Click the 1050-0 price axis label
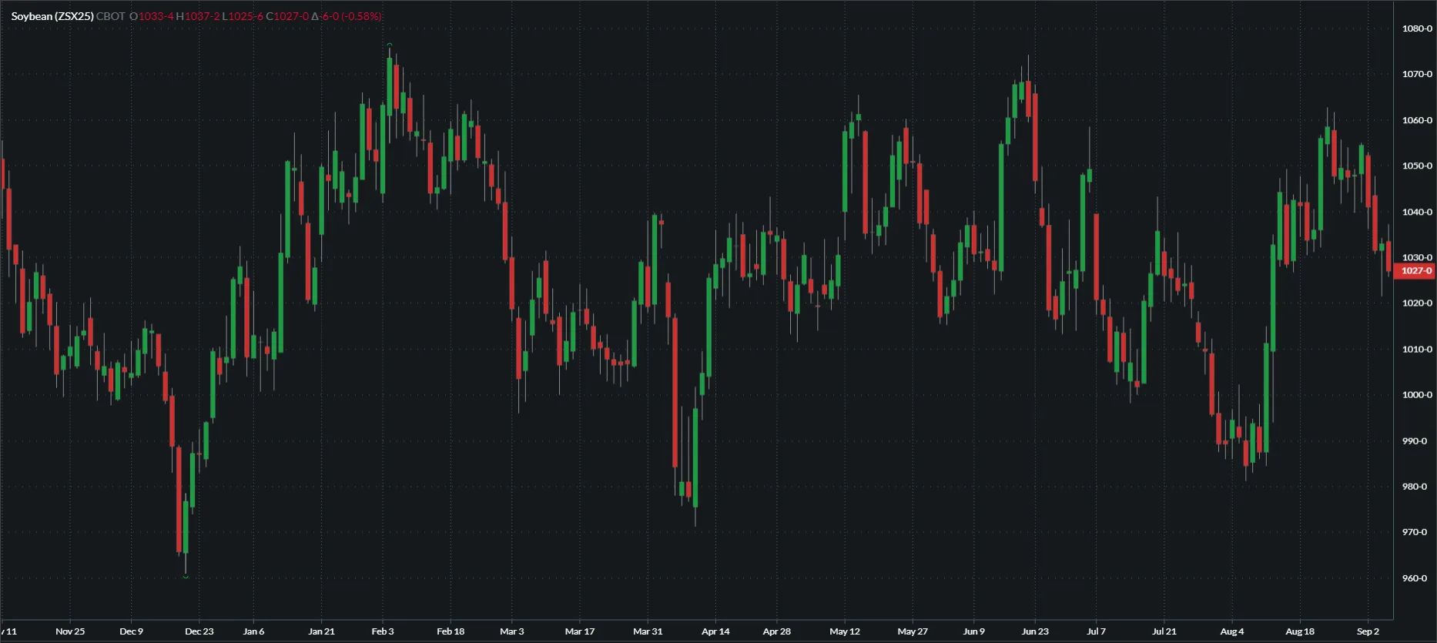Image resolution: width=1437 pixels, height=643 pixels. pyautogui.click(x=1417, y=166)
